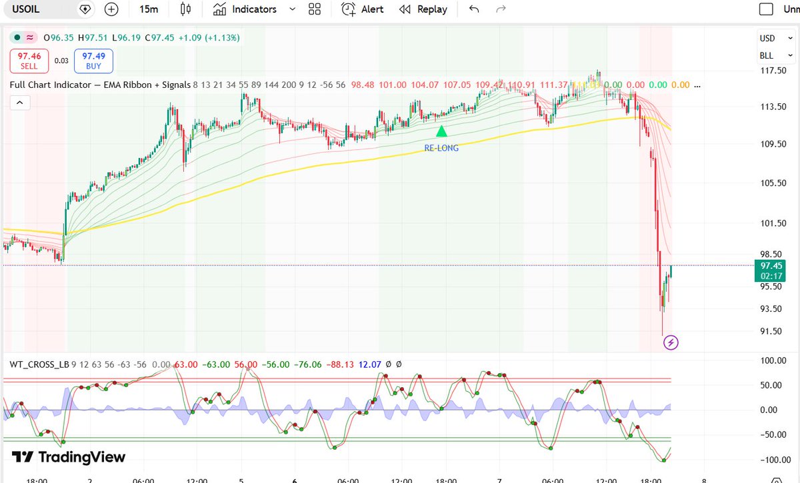Collapse the indicator legend chevron
The height and width of the screenshot is (483, 800).
(19, 102)
